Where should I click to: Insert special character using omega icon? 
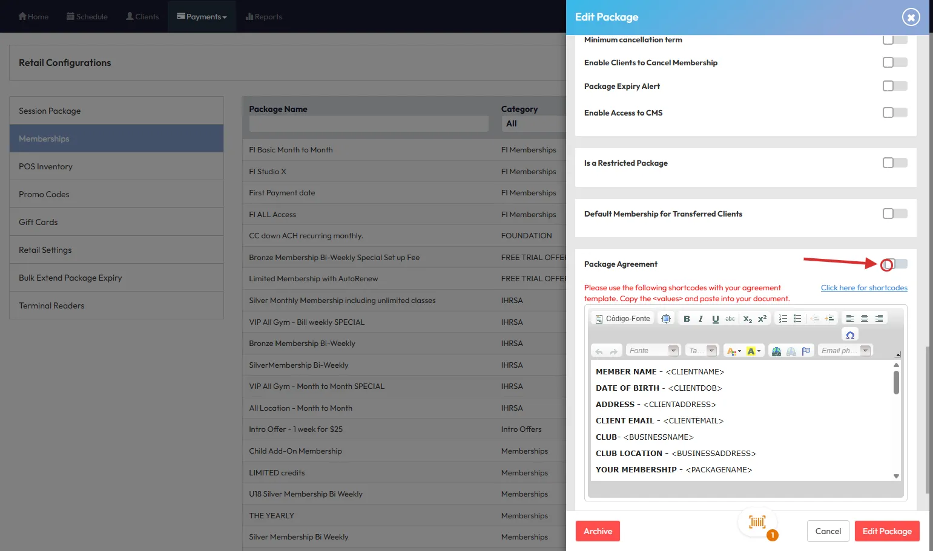(x=850, y=335)
